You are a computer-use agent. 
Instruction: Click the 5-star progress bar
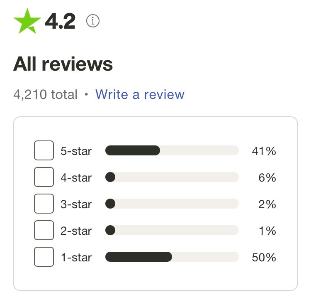[172, 150]
